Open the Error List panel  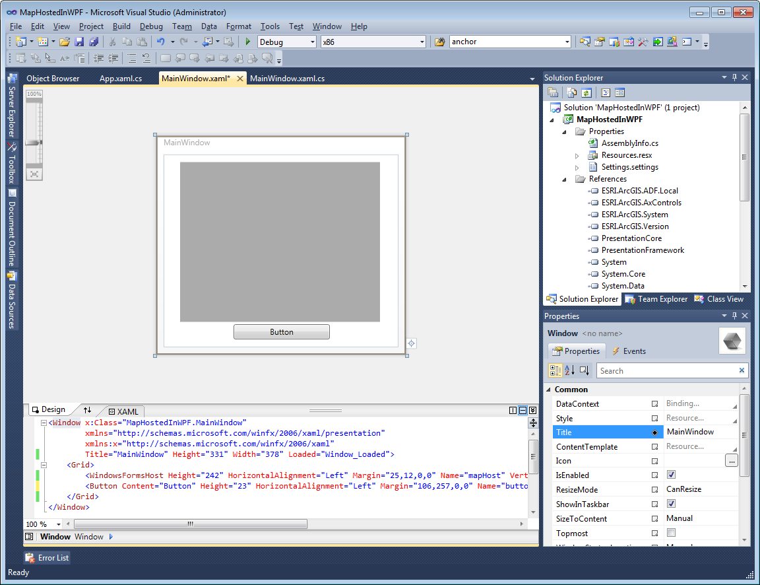coord(47,558)
